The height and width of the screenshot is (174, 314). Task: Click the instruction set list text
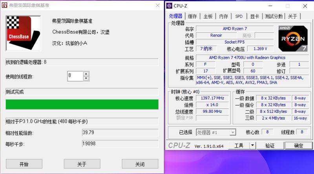tap(252, 80)
